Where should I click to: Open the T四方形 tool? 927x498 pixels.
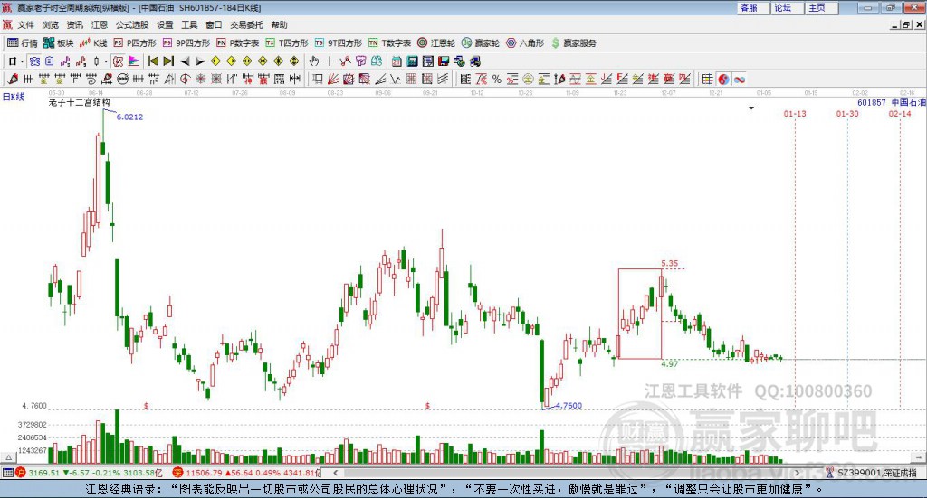[x=287, y=43]
